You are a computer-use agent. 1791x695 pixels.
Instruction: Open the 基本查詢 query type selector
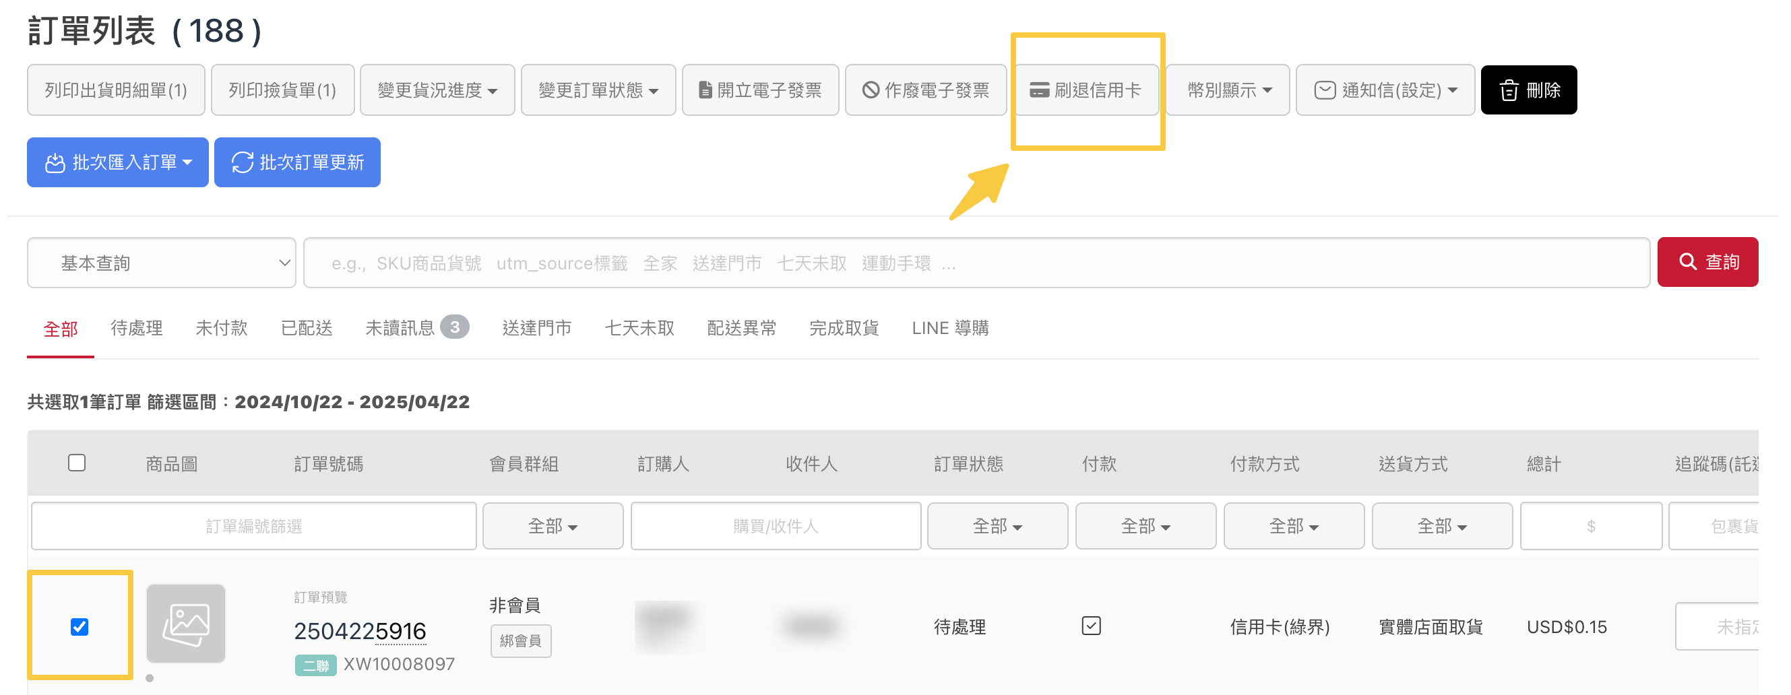pos(161,263)
